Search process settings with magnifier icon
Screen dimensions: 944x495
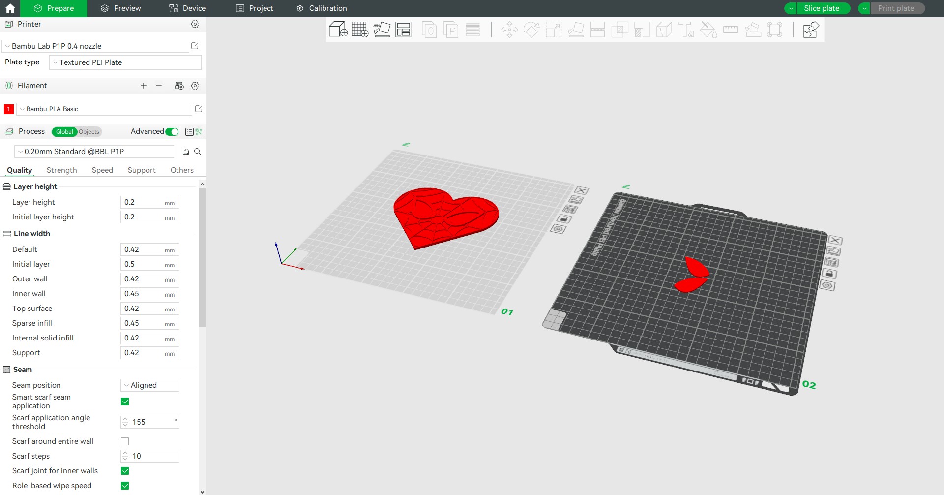click(x=198, y=152)
